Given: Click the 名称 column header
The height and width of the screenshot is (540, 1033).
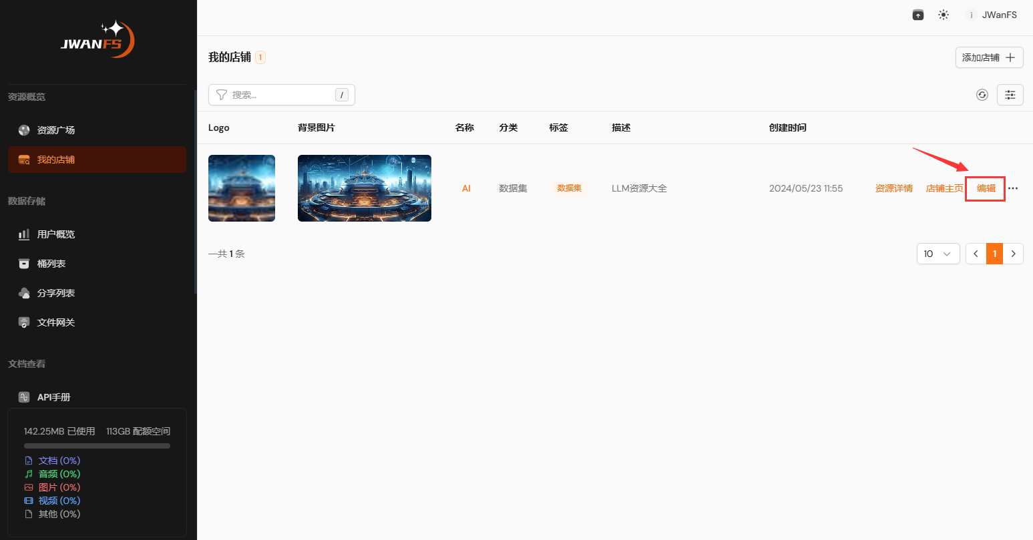Looking at the screenshot, I should 465,127.
